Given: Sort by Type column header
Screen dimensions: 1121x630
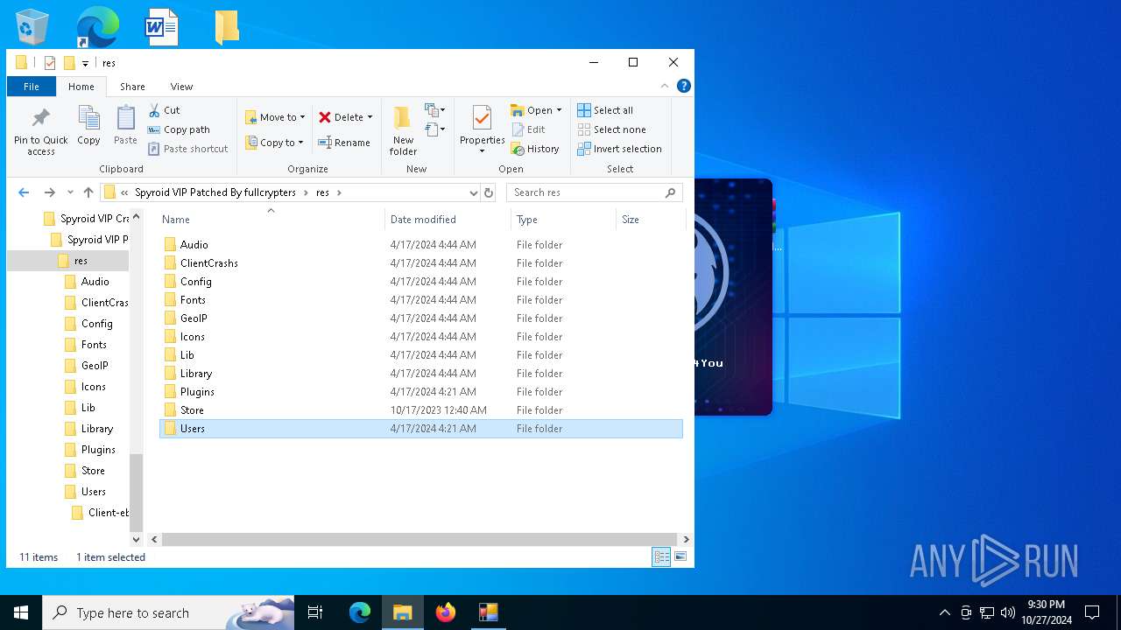Looking at the screenshot, I should 527,220.
